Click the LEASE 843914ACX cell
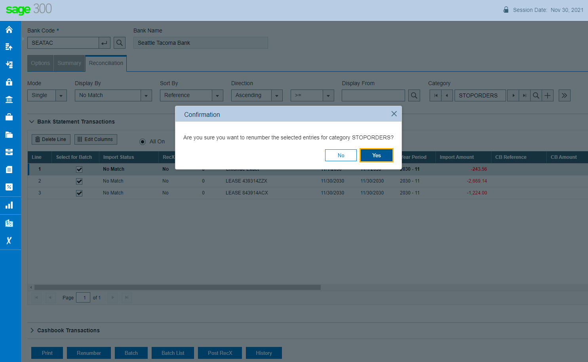The width and height of the screenshot is (588, 362). pyautogui.click(x=247, y=193)
